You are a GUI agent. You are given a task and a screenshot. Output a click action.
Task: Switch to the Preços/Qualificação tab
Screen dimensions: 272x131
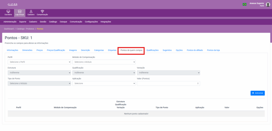click(56, 50)
